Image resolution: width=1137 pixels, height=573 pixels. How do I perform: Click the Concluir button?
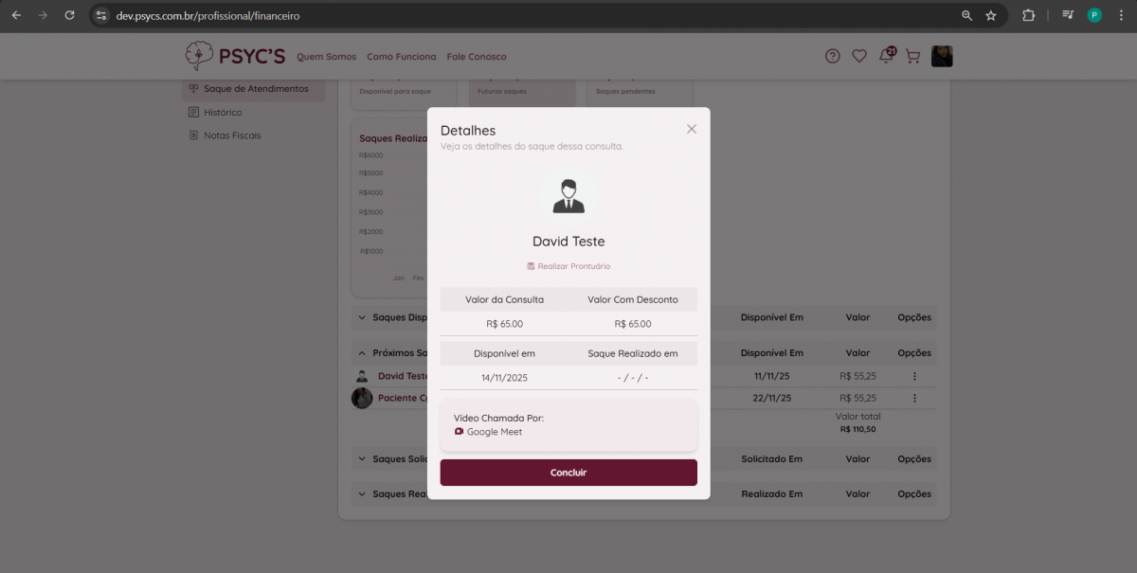tap(568, 473)
